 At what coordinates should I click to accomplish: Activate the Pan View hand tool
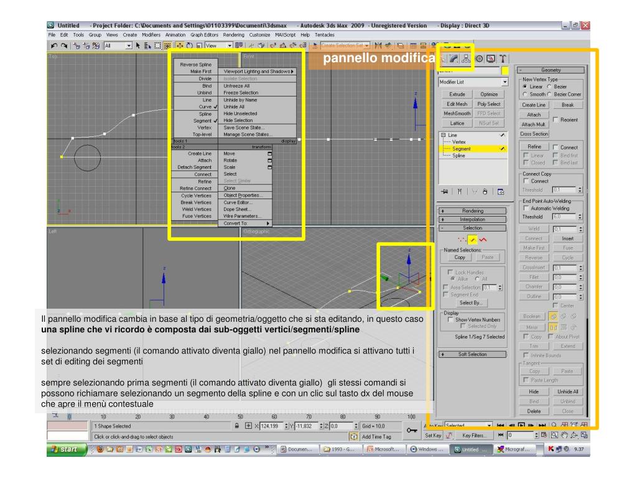pyautogui.click(x=564, y=435)
